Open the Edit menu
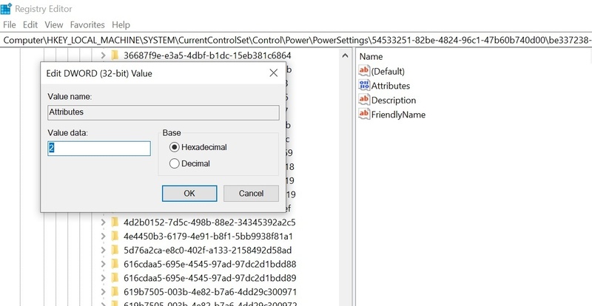Viewport: 592px width, 306px height. 30,25
